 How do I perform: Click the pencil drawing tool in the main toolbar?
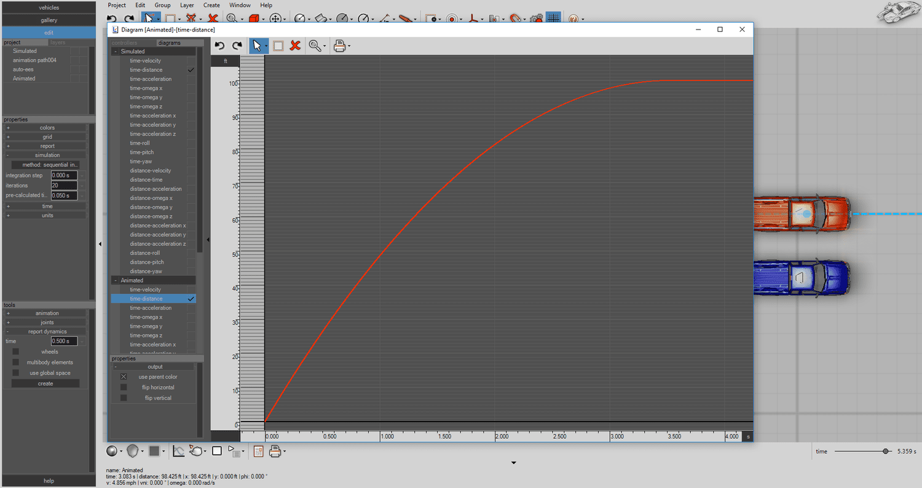[406, 18]
